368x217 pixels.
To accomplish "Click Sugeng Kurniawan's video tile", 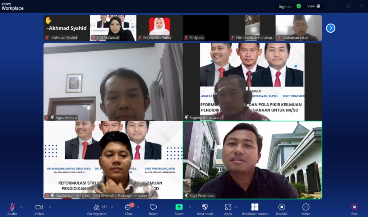I will coord(252,82).
